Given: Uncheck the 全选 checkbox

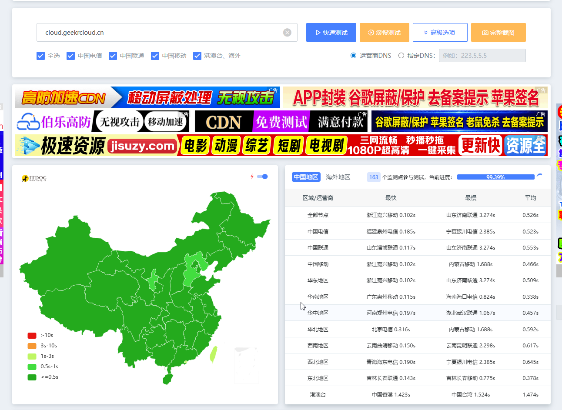Looking at the screenshot, I should click(41, 56).
